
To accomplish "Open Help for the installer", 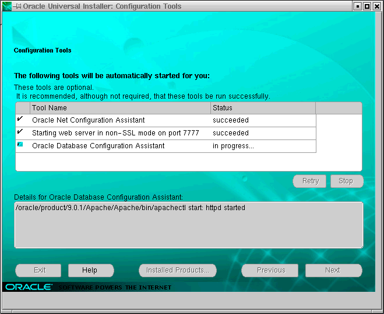I will (x=90, y=270).
